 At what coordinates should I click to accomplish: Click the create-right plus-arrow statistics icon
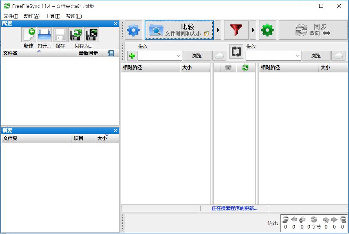326,220
